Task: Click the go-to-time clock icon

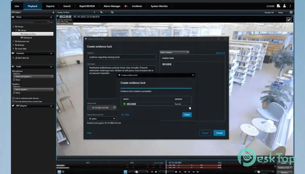Action: [x=63, y=172]
